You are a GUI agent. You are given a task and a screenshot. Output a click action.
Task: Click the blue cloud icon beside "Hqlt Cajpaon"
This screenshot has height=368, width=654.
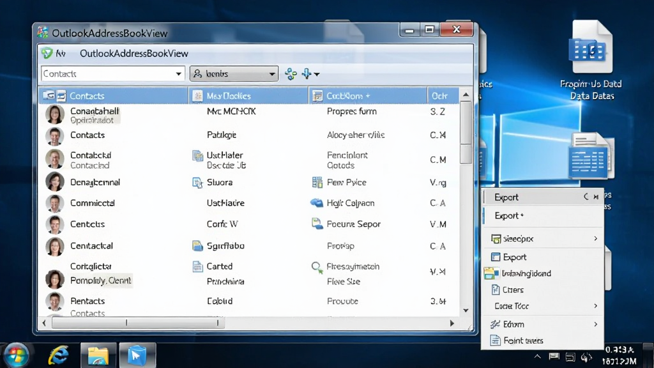click(x=317, y=203)
